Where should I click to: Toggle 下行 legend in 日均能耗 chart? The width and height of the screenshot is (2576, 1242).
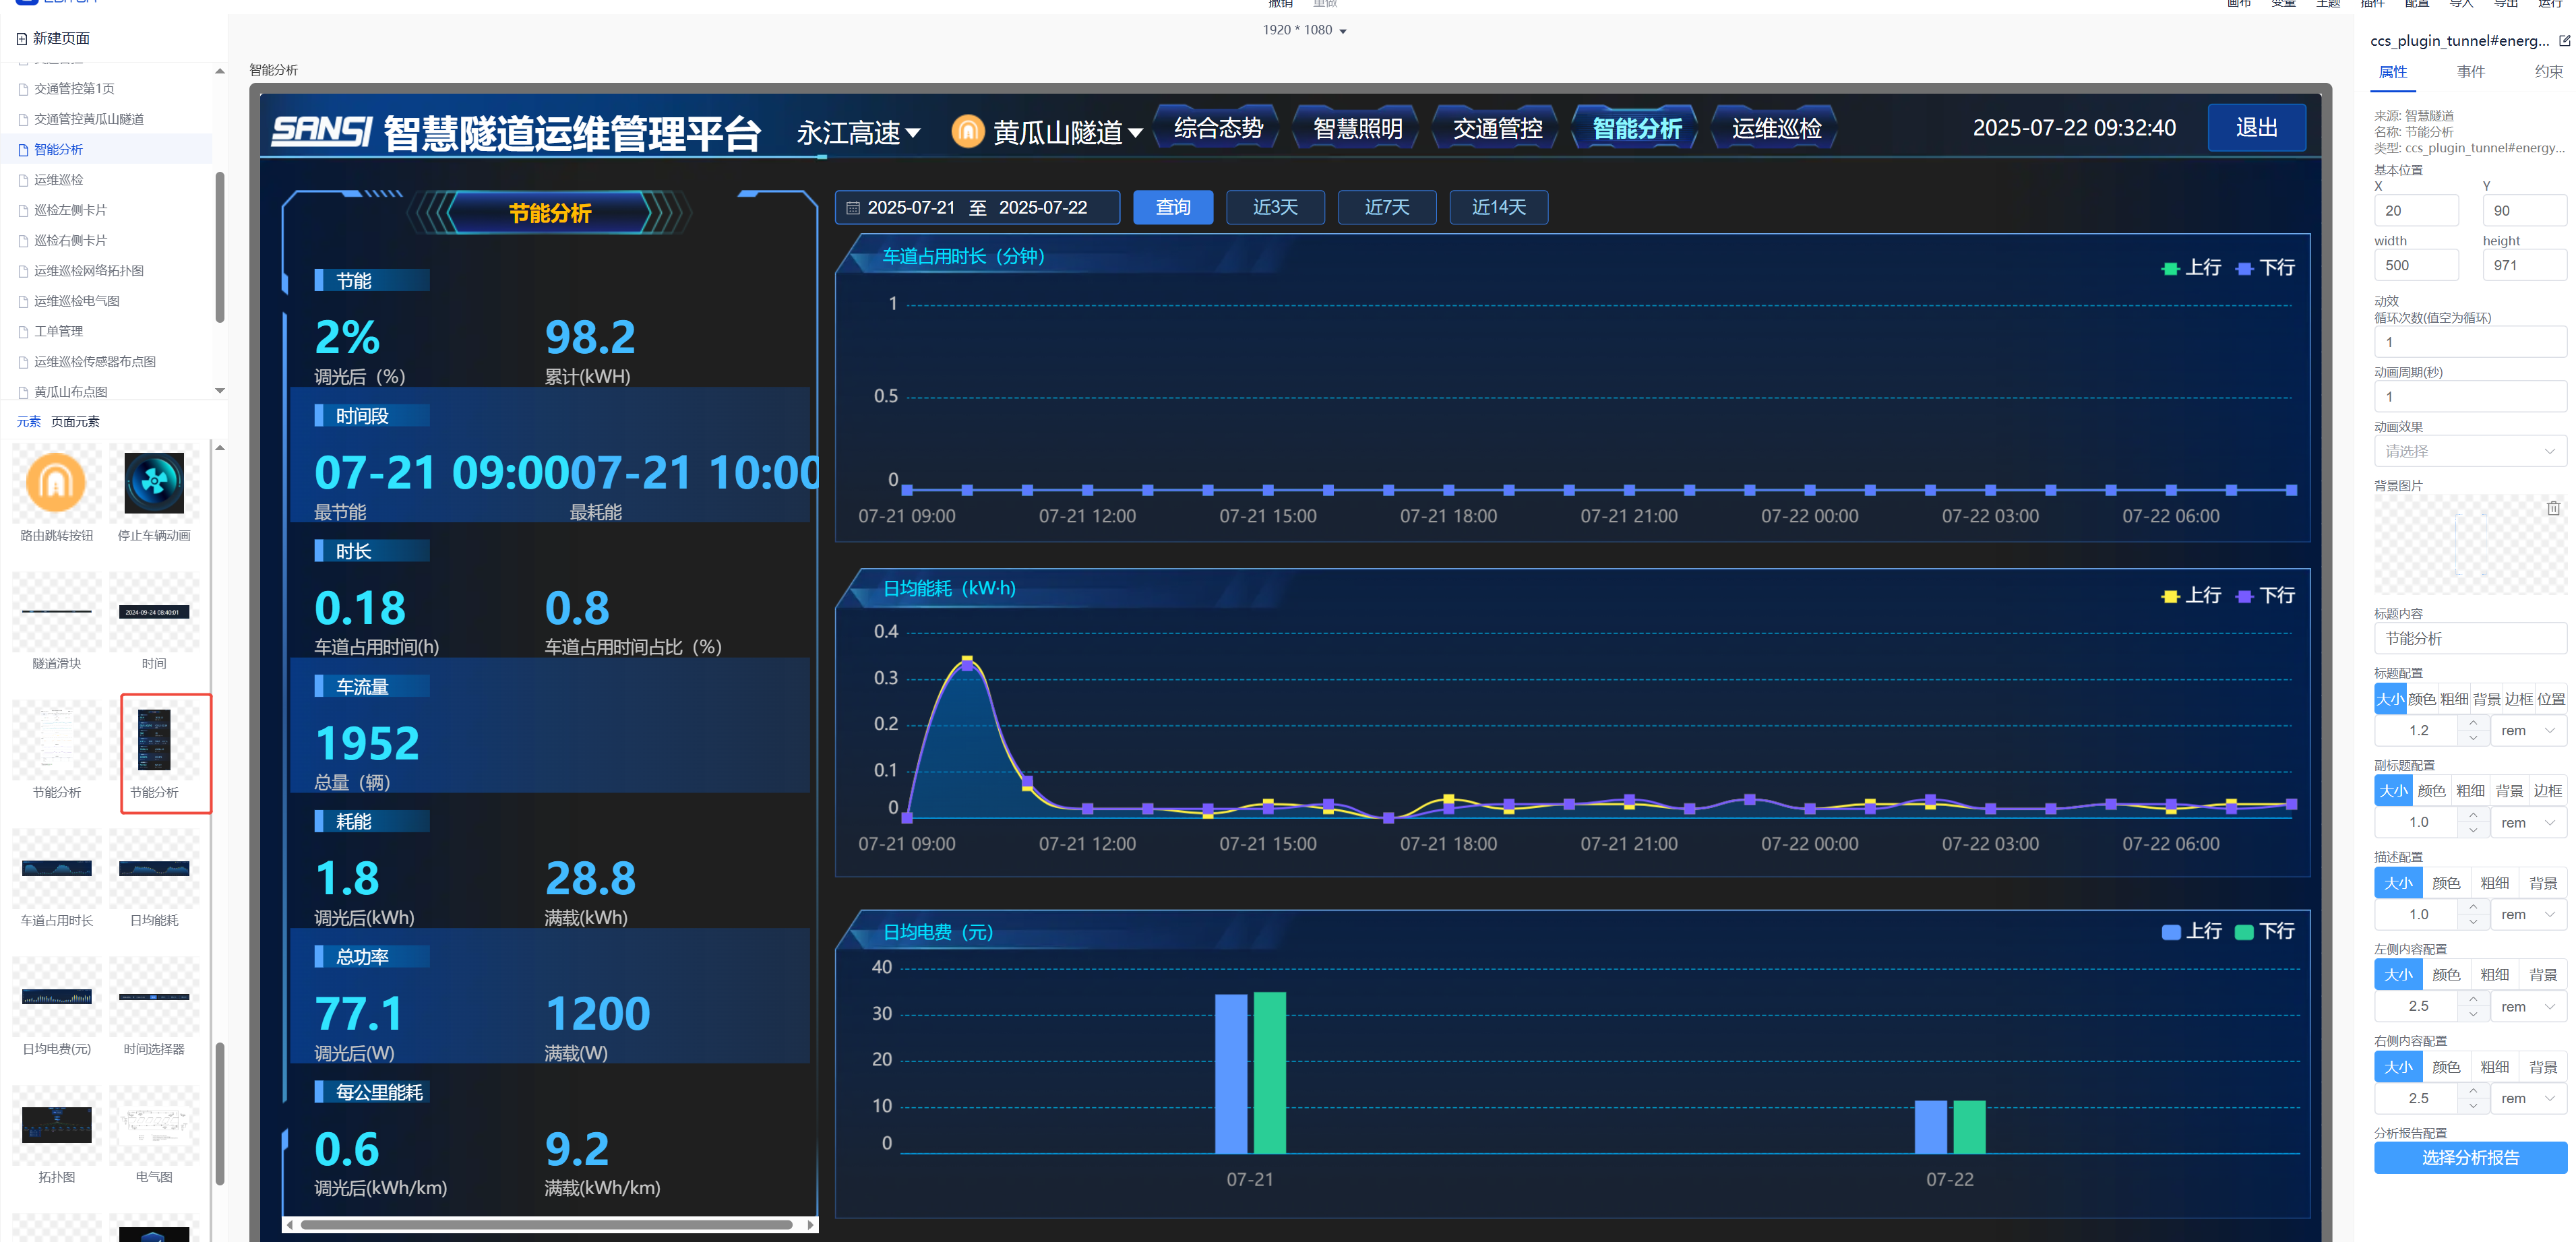pos(2266,596)
